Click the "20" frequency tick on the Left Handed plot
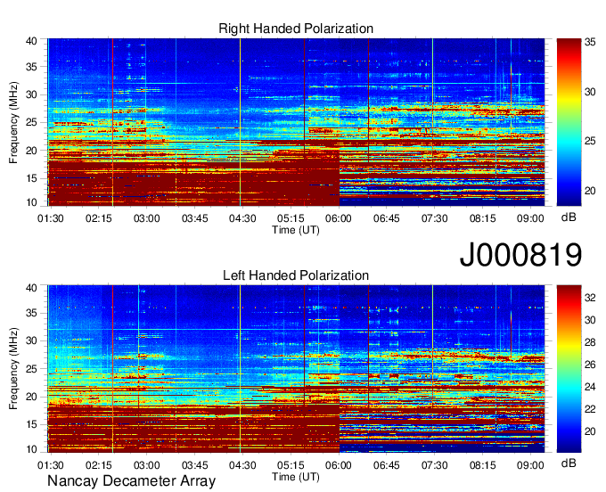 pos(32,397)
